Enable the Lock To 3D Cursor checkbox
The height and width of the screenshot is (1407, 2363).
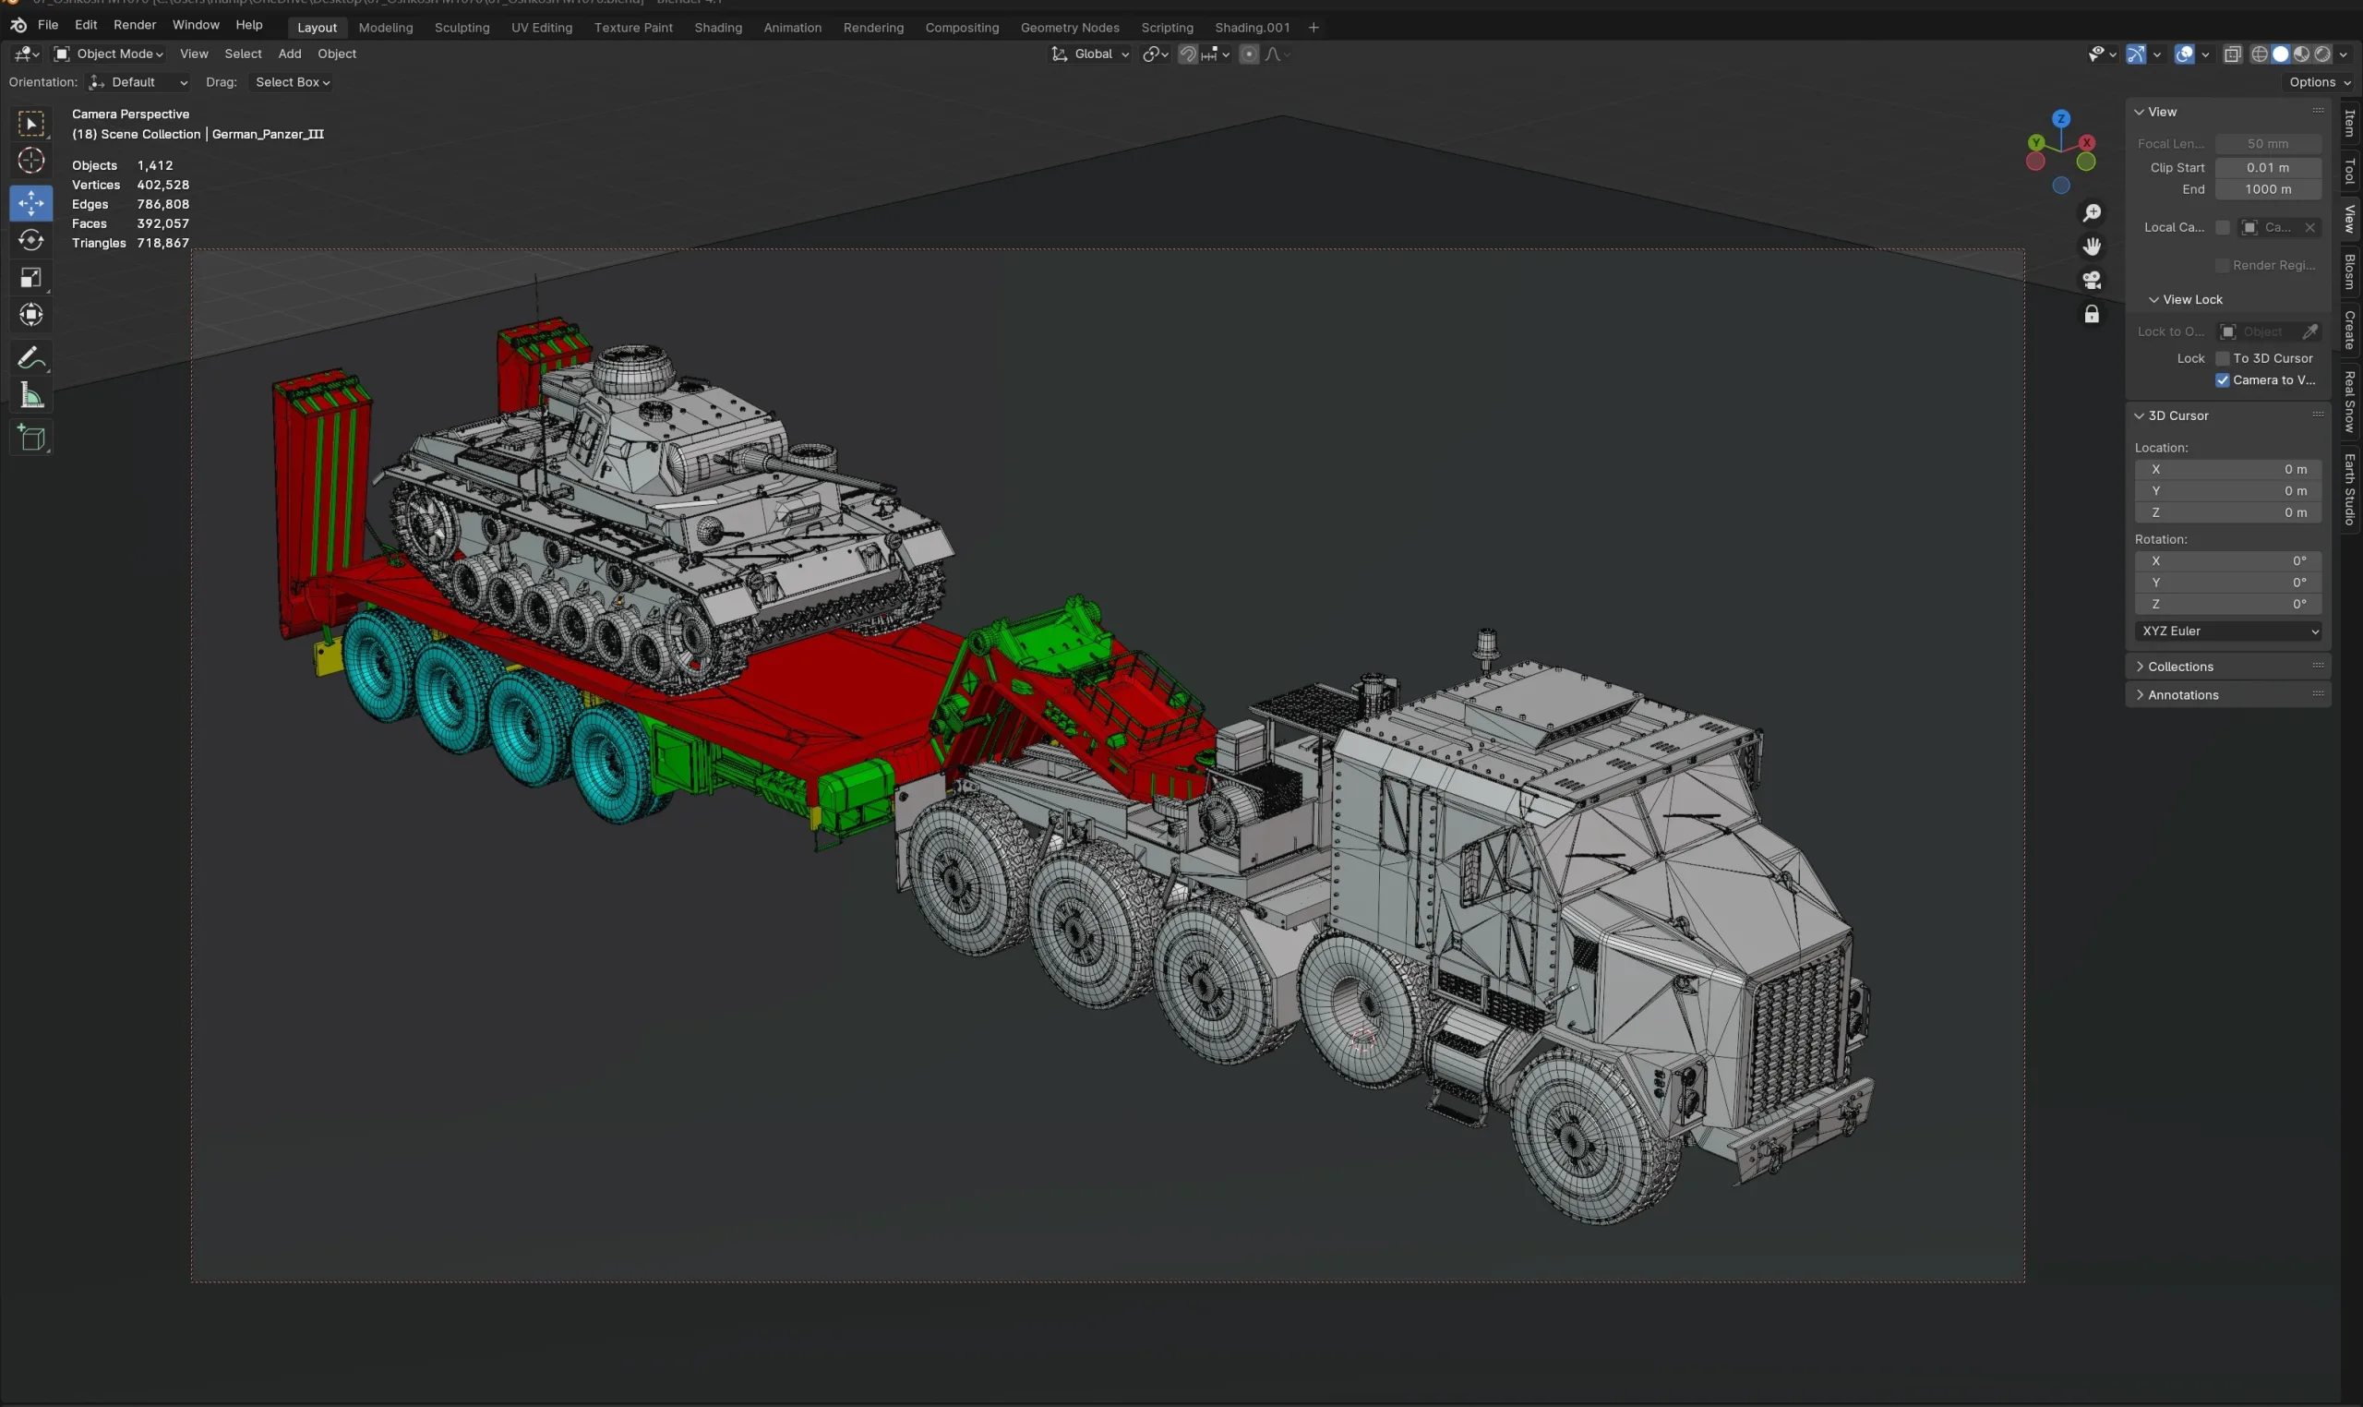(2222, 357)
